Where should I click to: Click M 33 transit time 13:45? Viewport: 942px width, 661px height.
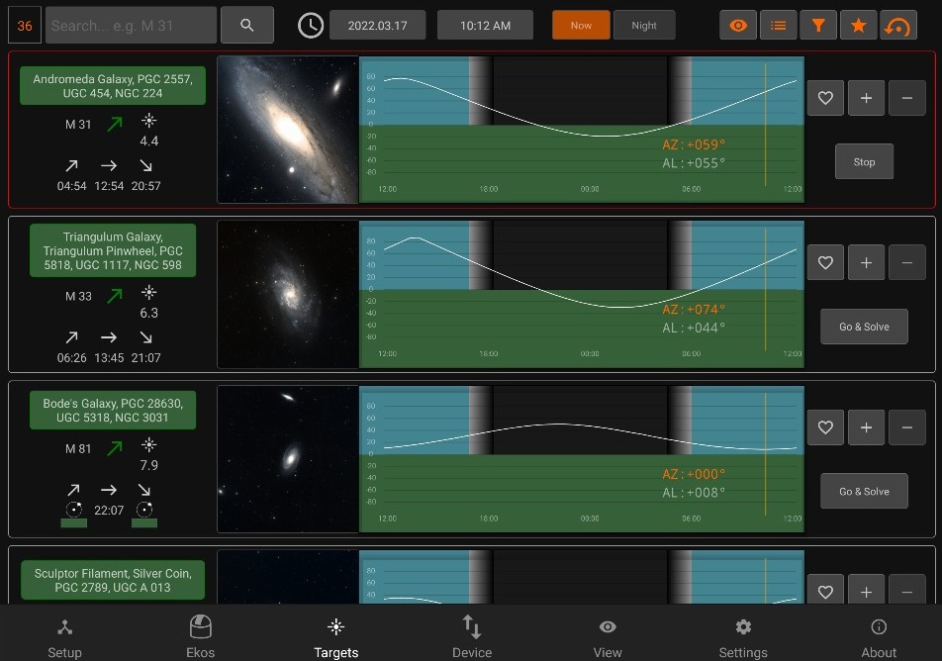point(109,358)
